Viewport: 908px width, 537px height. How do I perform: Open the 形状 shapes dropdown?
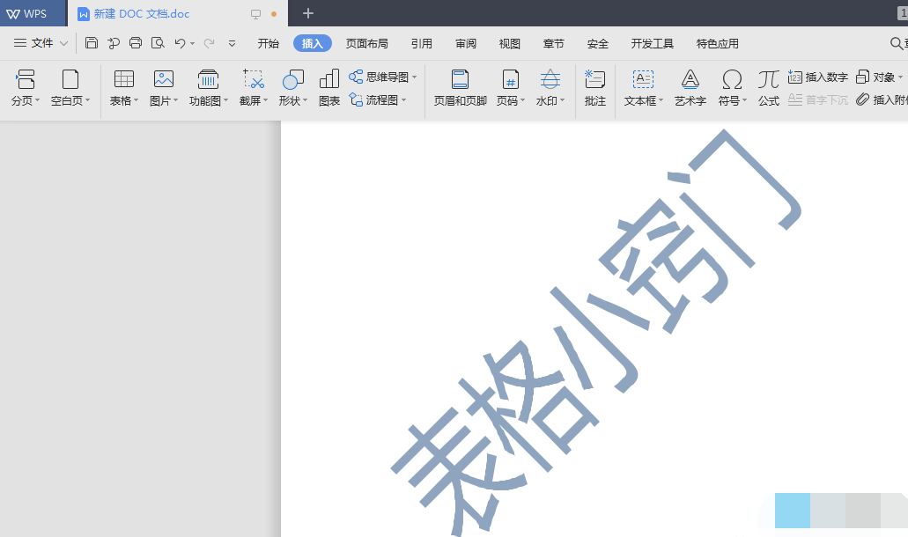click(x=306, y=101)
